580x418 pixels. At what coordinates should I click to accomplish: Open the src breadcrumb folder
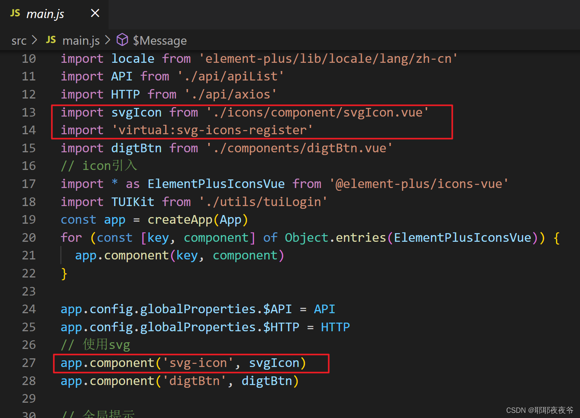point(19,40)
